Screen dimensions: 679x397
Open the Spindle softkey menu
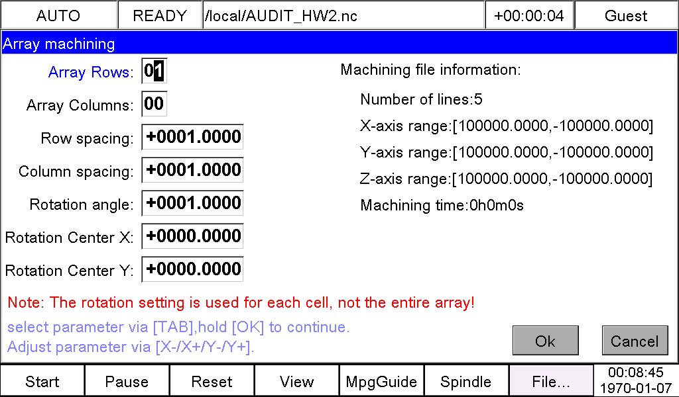(x=466, y=381)
